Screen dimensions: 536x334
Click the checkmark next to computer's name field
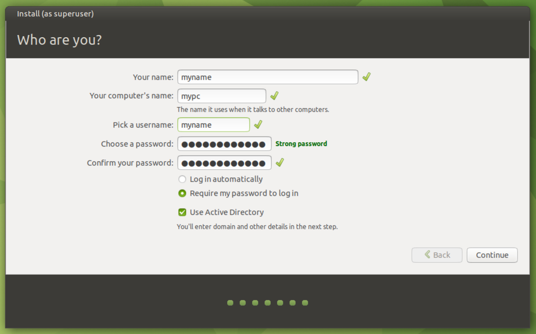tap(274, 96)
